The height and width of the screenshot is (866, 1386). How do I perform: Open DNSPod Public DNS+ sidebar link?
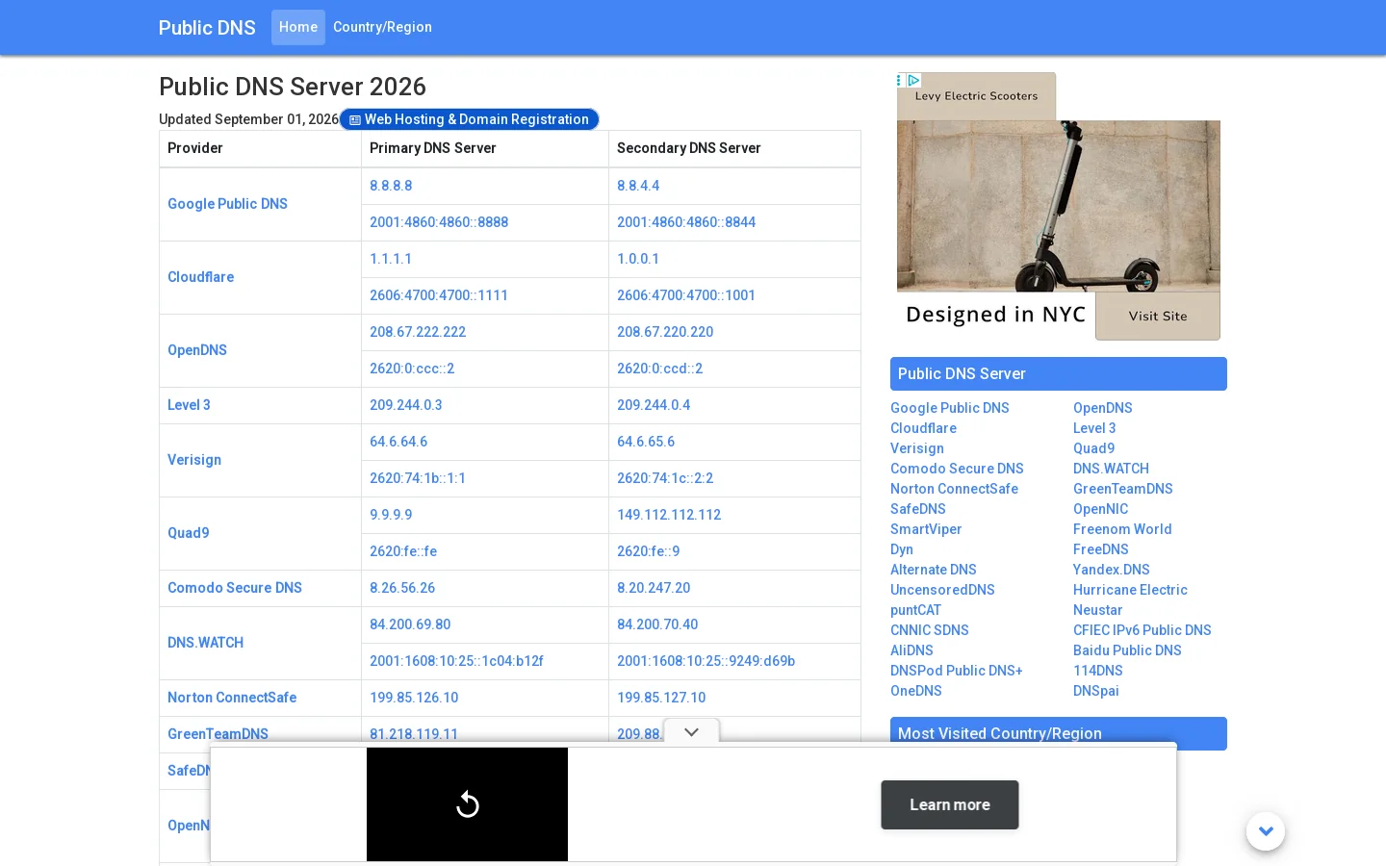point(957,671)
